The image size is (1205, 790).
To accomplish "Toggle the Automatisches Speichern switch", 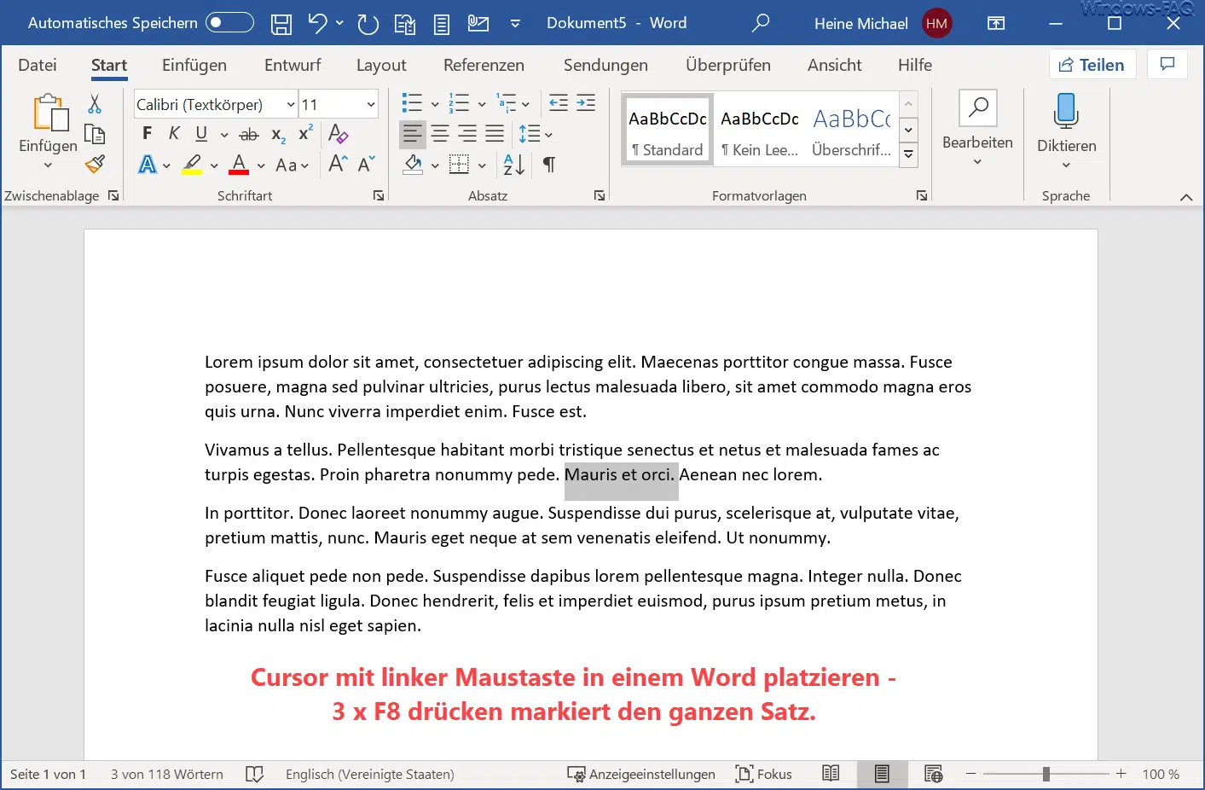I will pyautogui.click(x=229, y=23).
